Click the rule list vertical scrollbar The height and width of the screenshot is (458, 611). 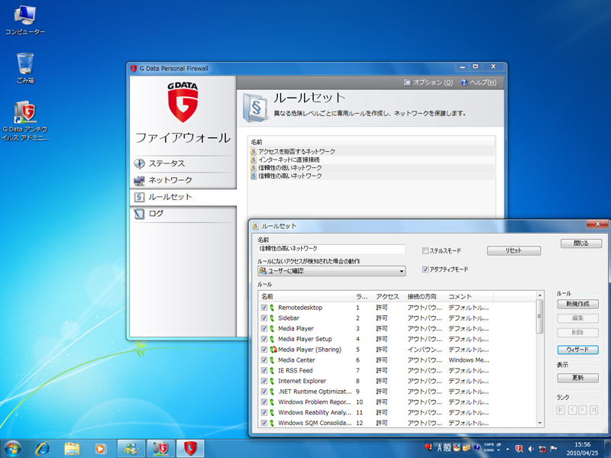(x=540, y=359)
